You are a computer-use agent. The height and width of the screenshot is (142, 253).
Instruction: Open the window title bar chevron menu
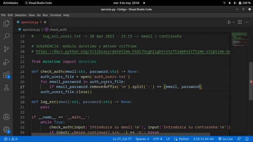(237, 9)
